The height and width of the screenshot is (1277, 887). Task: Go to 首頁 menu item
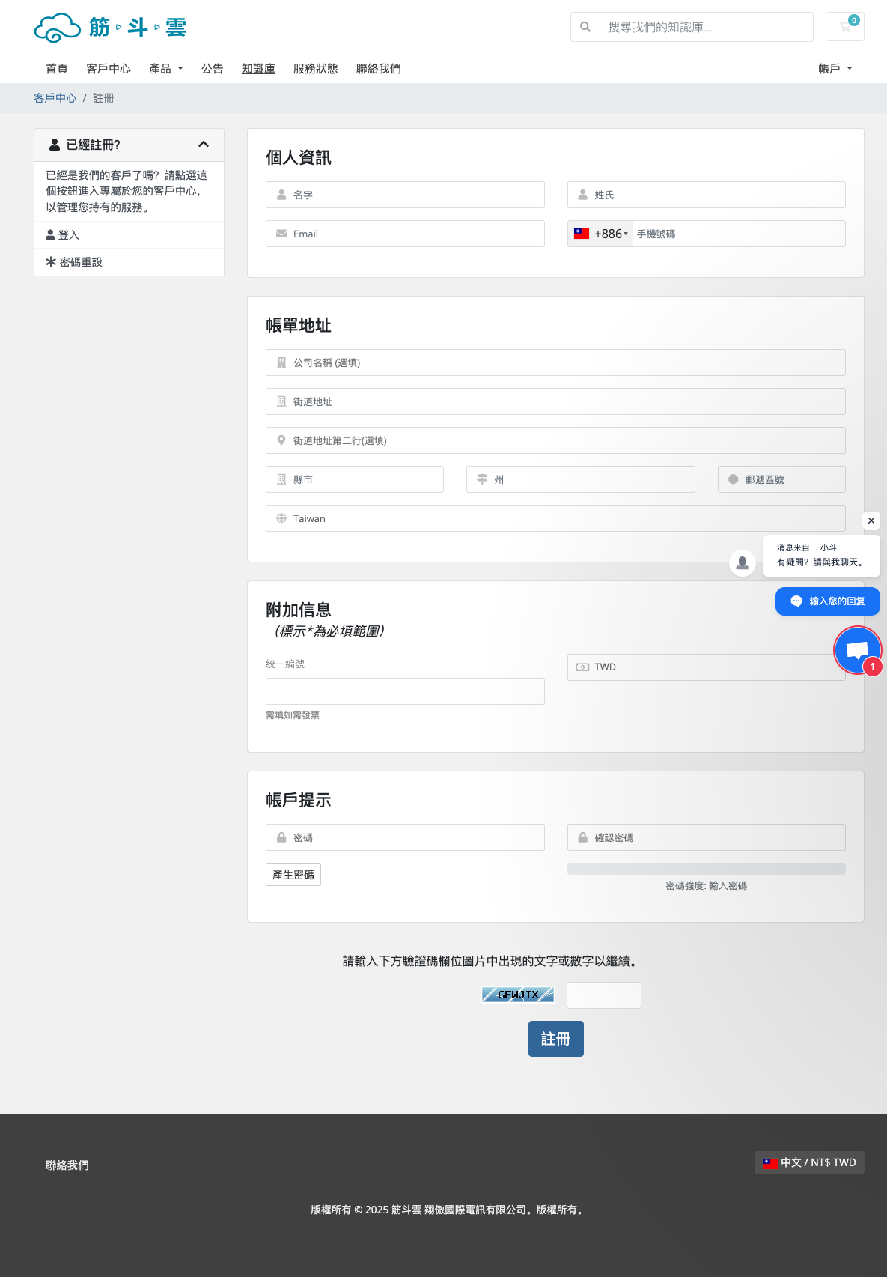point(57,69)
